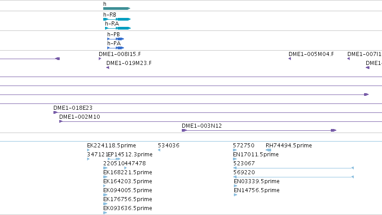Click the h-PB protein feature
Image resolution: width=382 pixels, height=215 pixels.
tap(116, 39)
